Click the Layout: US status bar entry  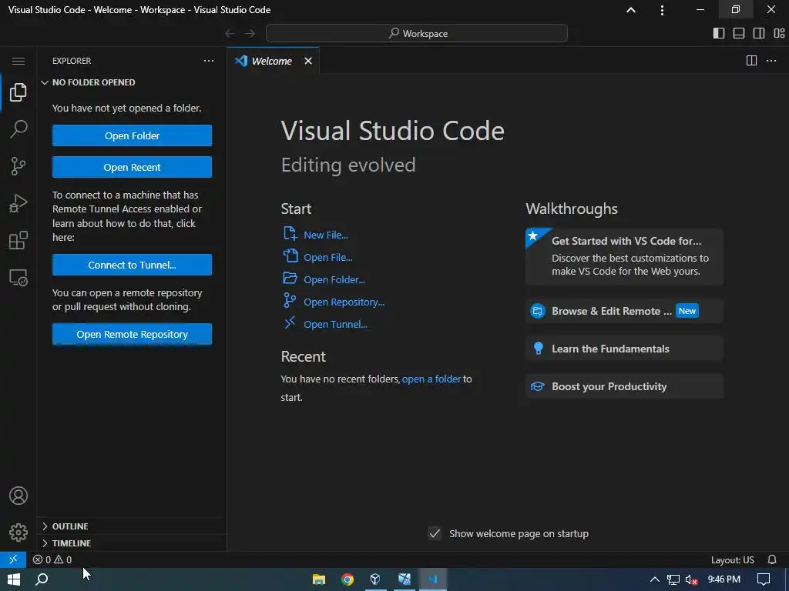click(732, 559)
